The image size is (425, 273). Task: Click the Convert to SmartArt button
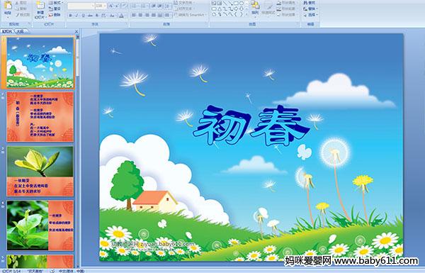(x=190, y=15)
